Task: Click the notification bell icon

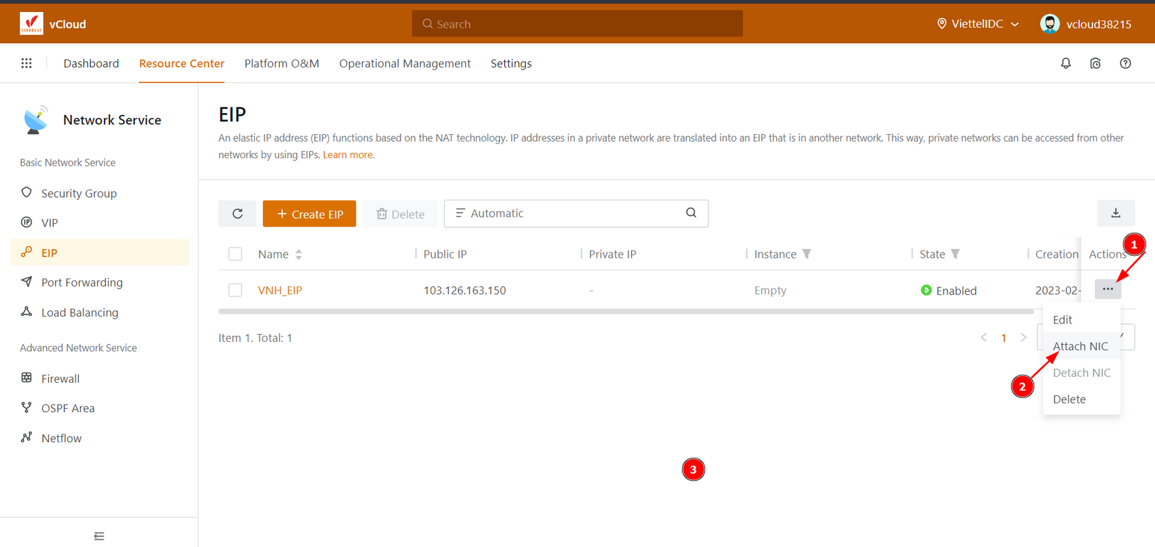Action: 1066,63
